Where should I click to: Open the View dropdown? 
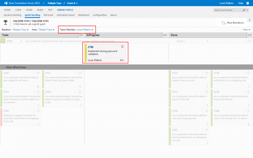pyautogui.click(x=246, y=30)
